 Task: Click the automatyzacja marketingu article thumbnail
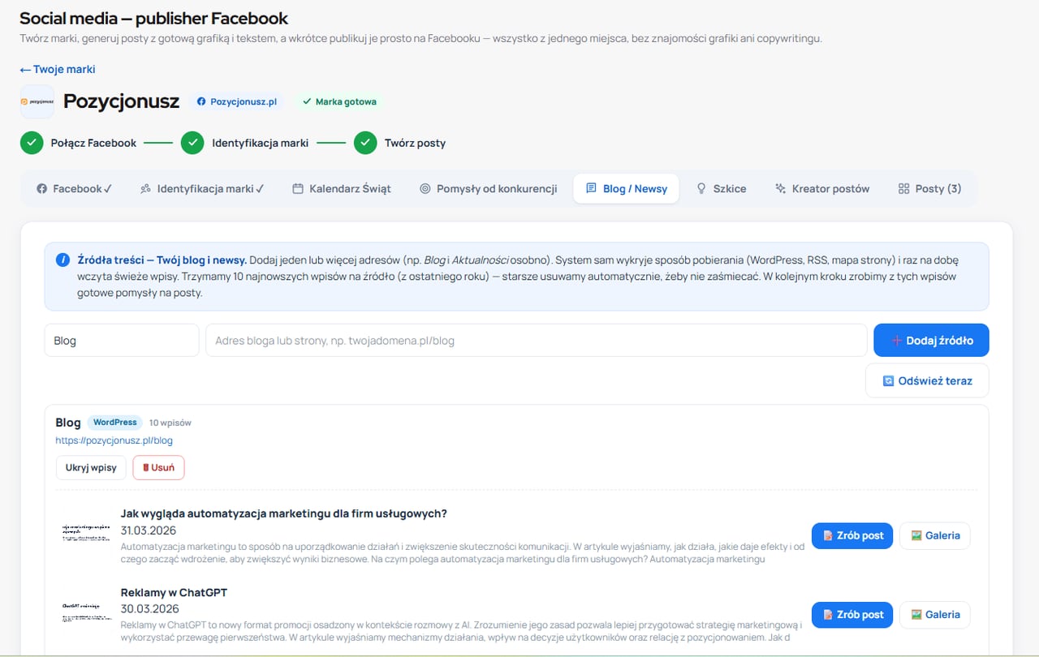[x=85, y=532]
